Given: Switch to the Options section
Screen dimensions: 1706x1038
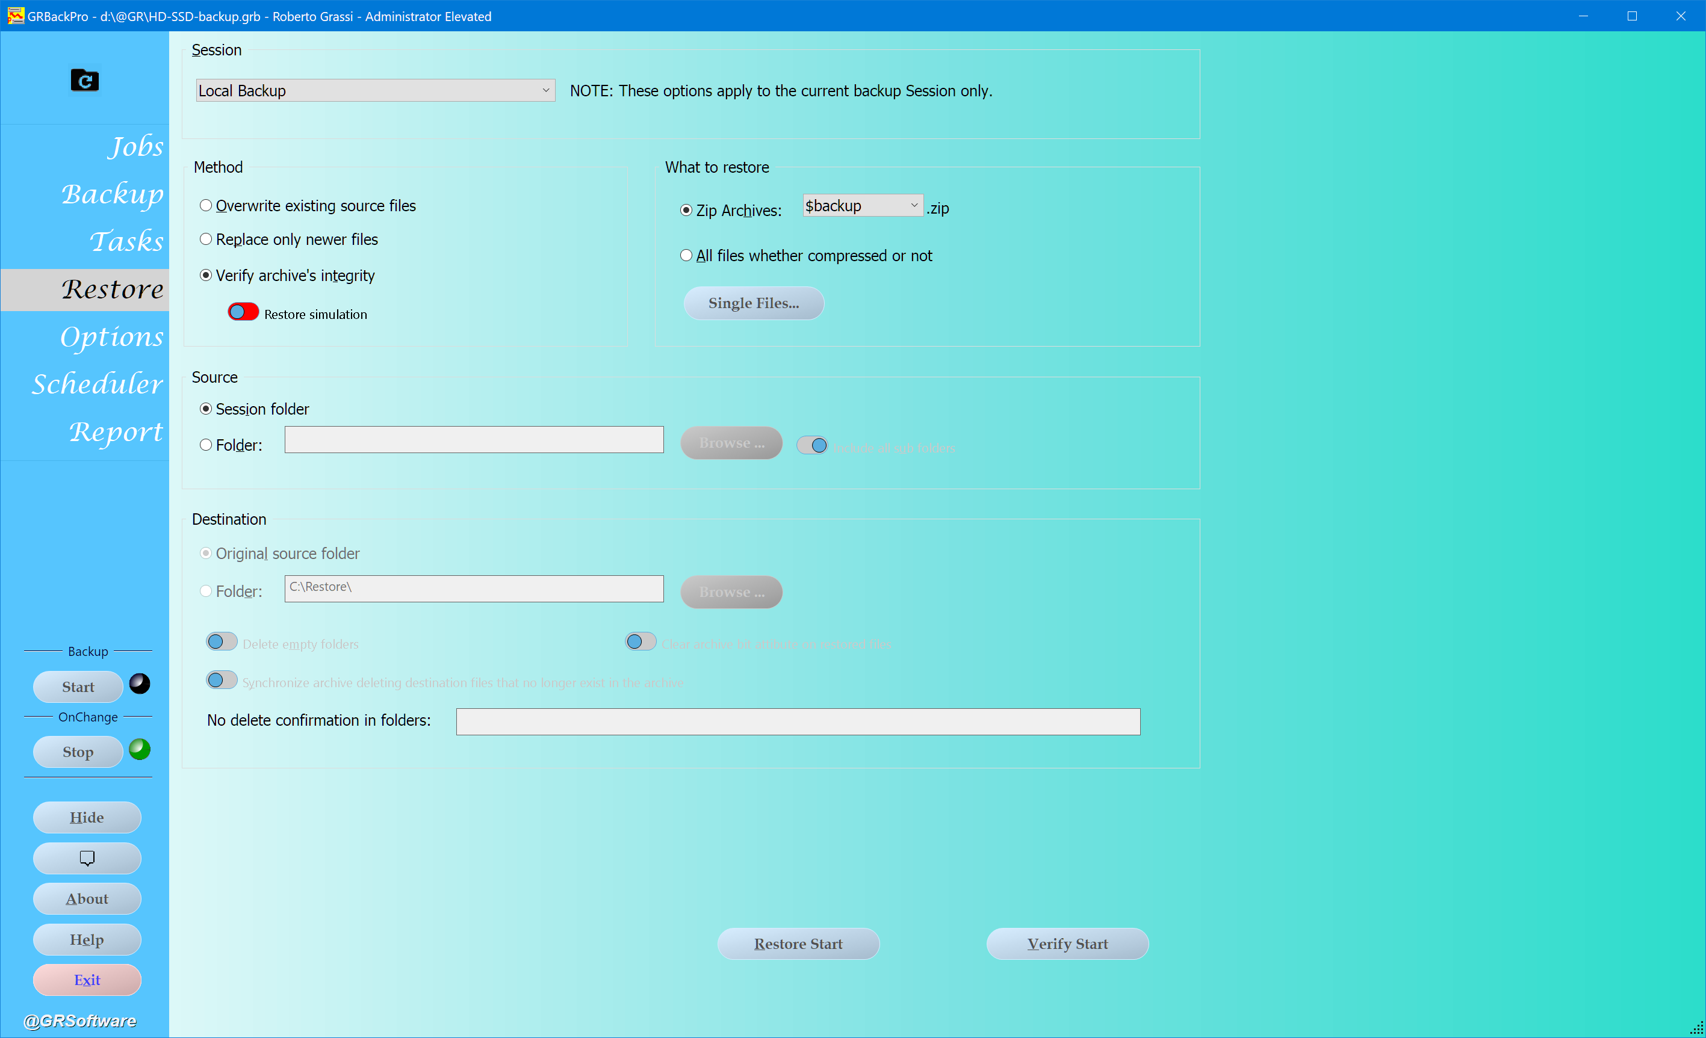Looking at the screenshot, I should tap(111, 336).
